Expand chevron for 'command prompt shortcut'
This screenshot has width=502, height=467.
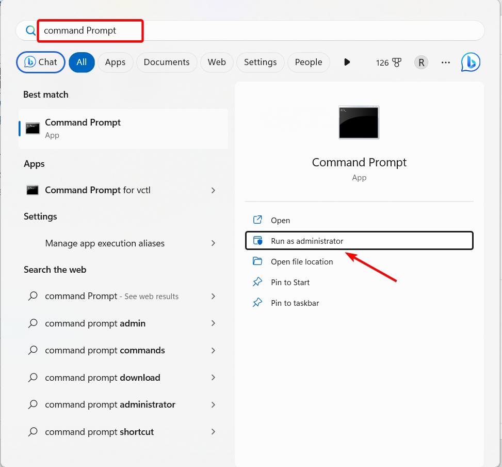pyautogui.click(x=213, y=432)
